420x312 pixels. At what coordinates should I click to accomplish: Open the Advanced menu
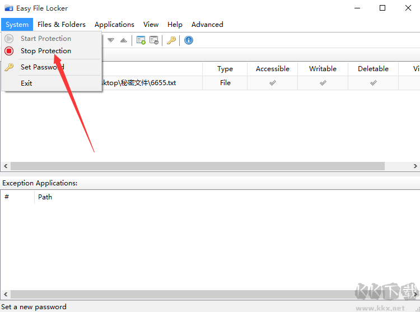click(207, 25)
